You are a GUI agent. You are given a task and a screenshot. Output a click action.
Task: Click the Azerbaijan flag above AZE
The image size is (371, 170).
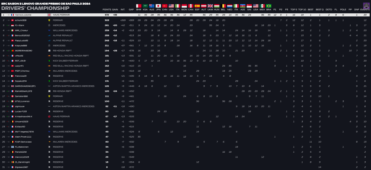coord(243,6)
